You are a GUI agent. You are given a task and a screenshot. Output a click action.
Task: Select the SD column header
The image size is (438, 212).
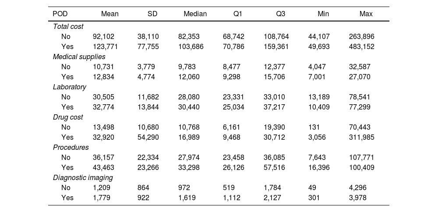coord(152,14)
